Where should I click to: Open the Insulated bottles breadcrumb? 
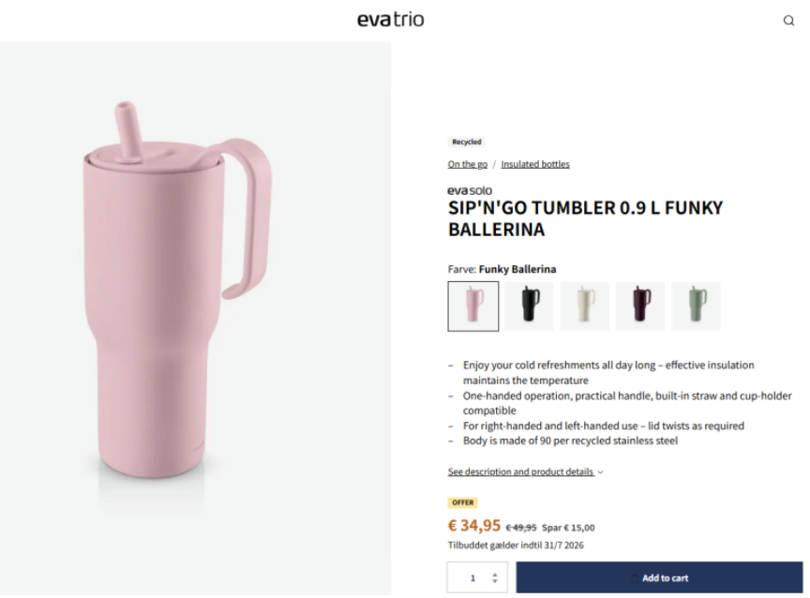click(x=535, y=164)
